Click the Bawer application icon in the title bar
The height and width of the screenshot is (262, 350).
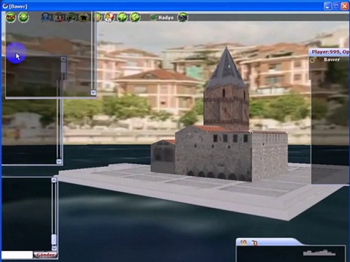pyautogui.click(x=5, y=6)
